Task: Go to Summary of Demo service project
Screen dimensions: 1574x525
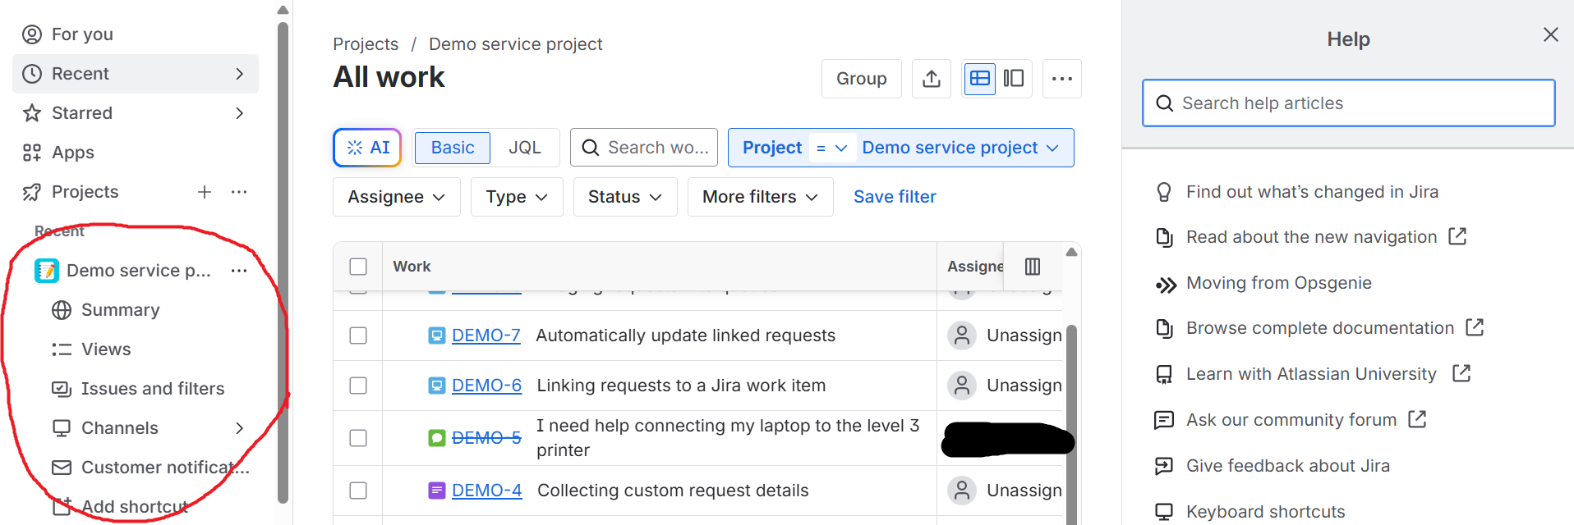Action: (x=121, y=310)
